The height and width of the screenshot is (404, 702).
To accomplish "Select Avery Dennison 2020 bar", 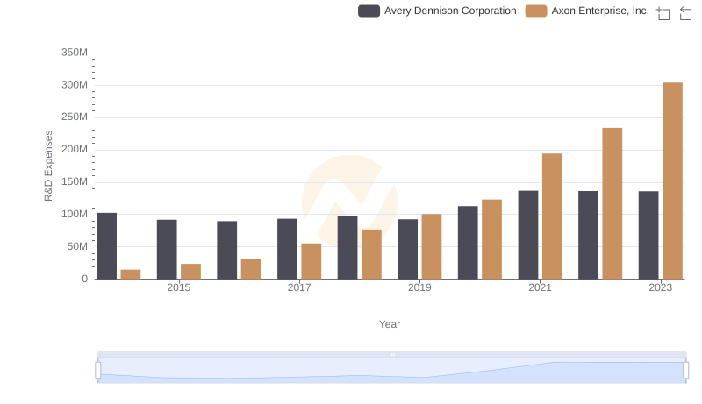I will click(x=468, y=242).
